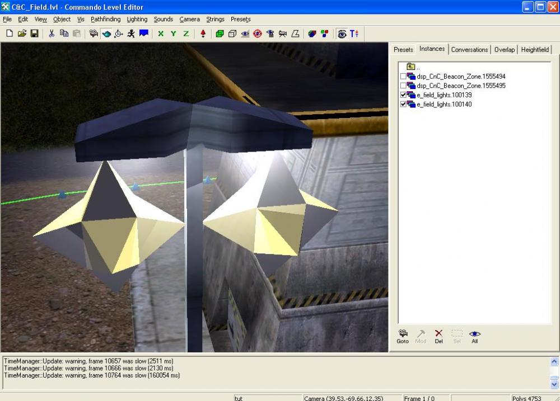Uncheck the e_field_lights.100139 checkbox
This screenshot has height=401, width=560.
pyautogui.click(x=403, y=95)
